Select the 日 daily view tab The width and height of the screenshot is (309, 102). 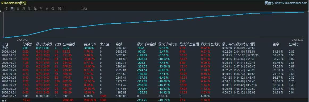[12, 9]
